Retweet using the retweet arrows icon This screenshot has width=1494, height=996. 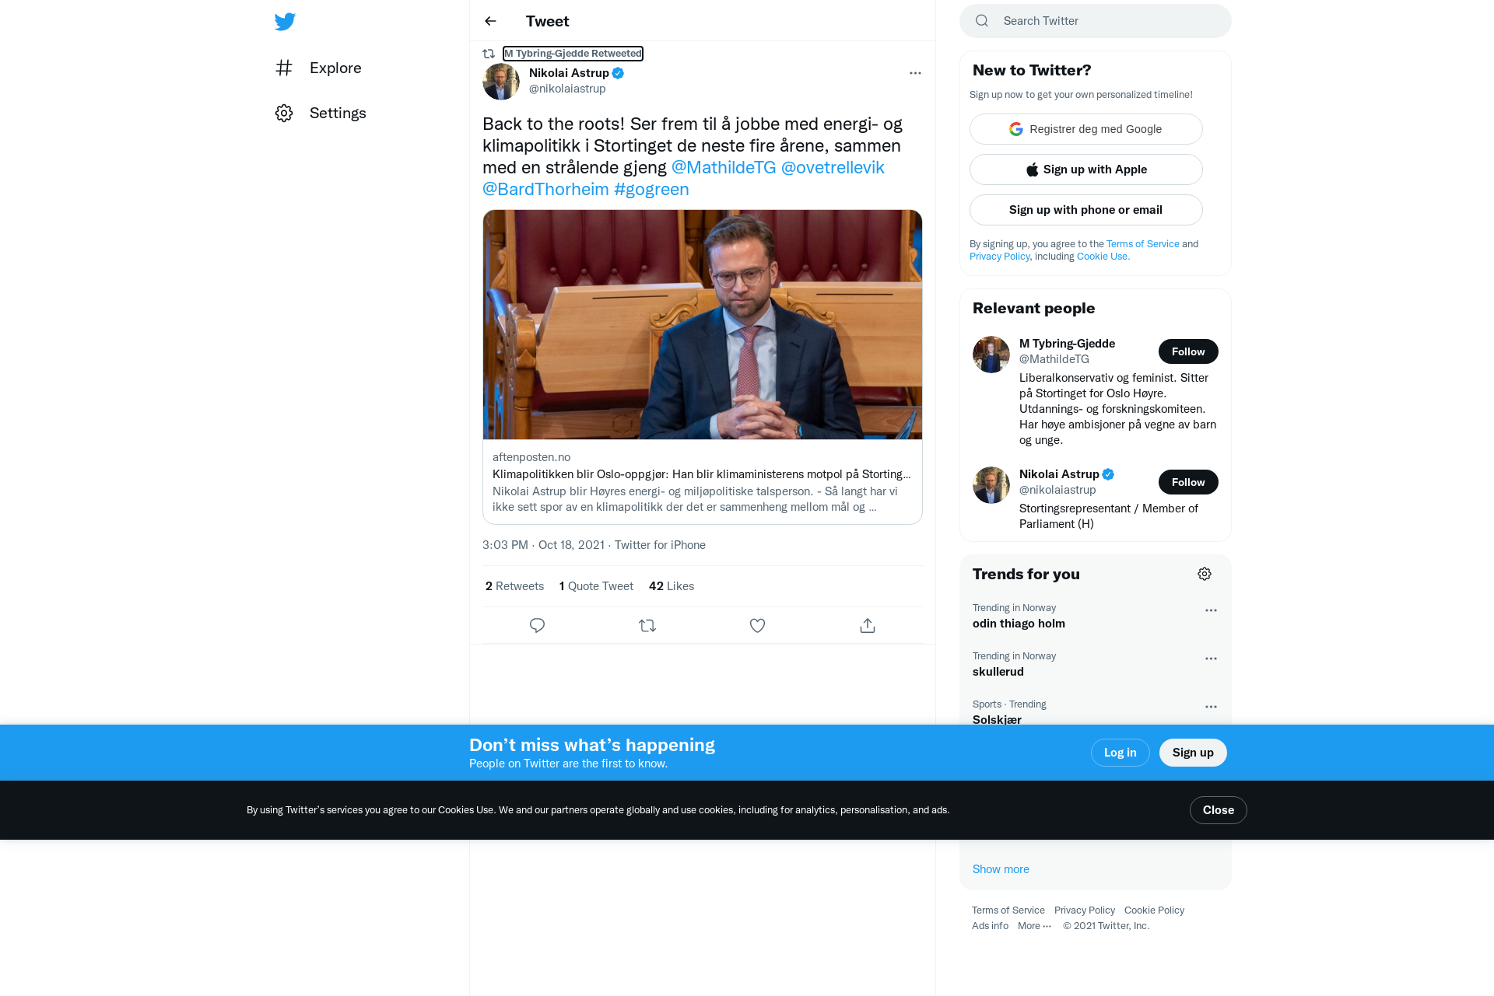[x=647, y=625]
